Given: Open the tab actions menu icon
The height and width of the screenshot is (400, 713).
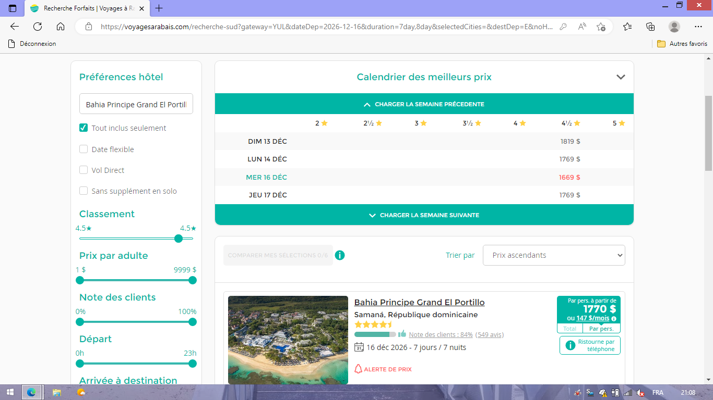Looking at the screenshot, I should 13,8.
